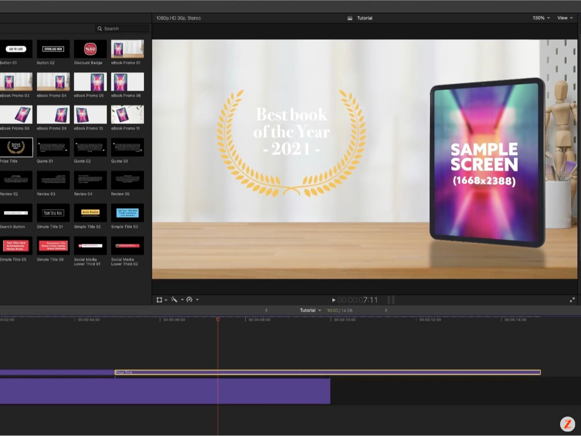Screen dimensions: 581x436
Task: Select the Prize Title clip in the timeline
Action: coord(299,372)
